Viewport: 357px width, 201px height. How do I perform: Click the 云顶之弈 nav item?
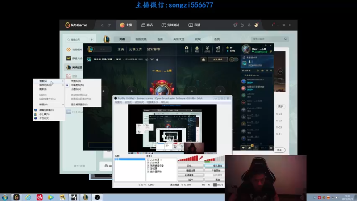pyautogui.click(x=135, y=50)
